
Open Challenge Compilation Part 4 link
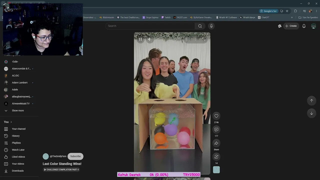(61, 170)
